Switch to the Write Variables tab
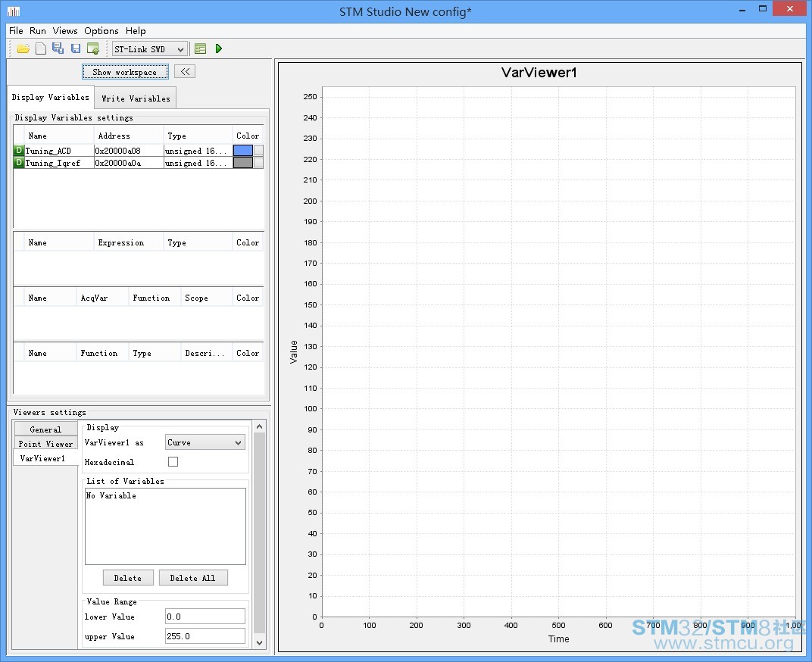 [136, 98]
